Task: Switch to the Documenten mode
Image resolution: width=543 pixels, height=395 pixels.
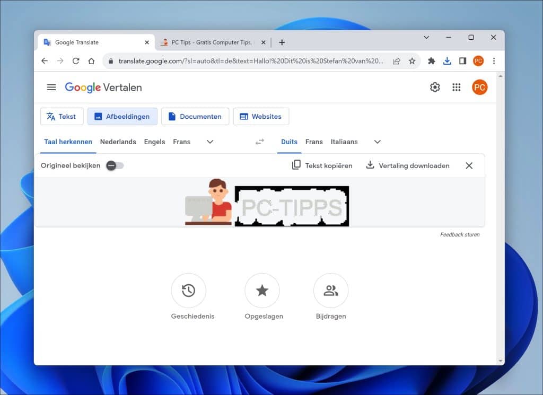Action: pos(195,116)
